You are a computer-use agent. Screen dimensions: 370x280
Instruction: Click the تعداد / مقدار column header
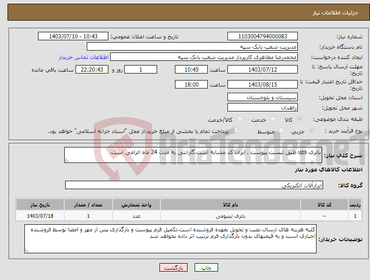[88, 205]
